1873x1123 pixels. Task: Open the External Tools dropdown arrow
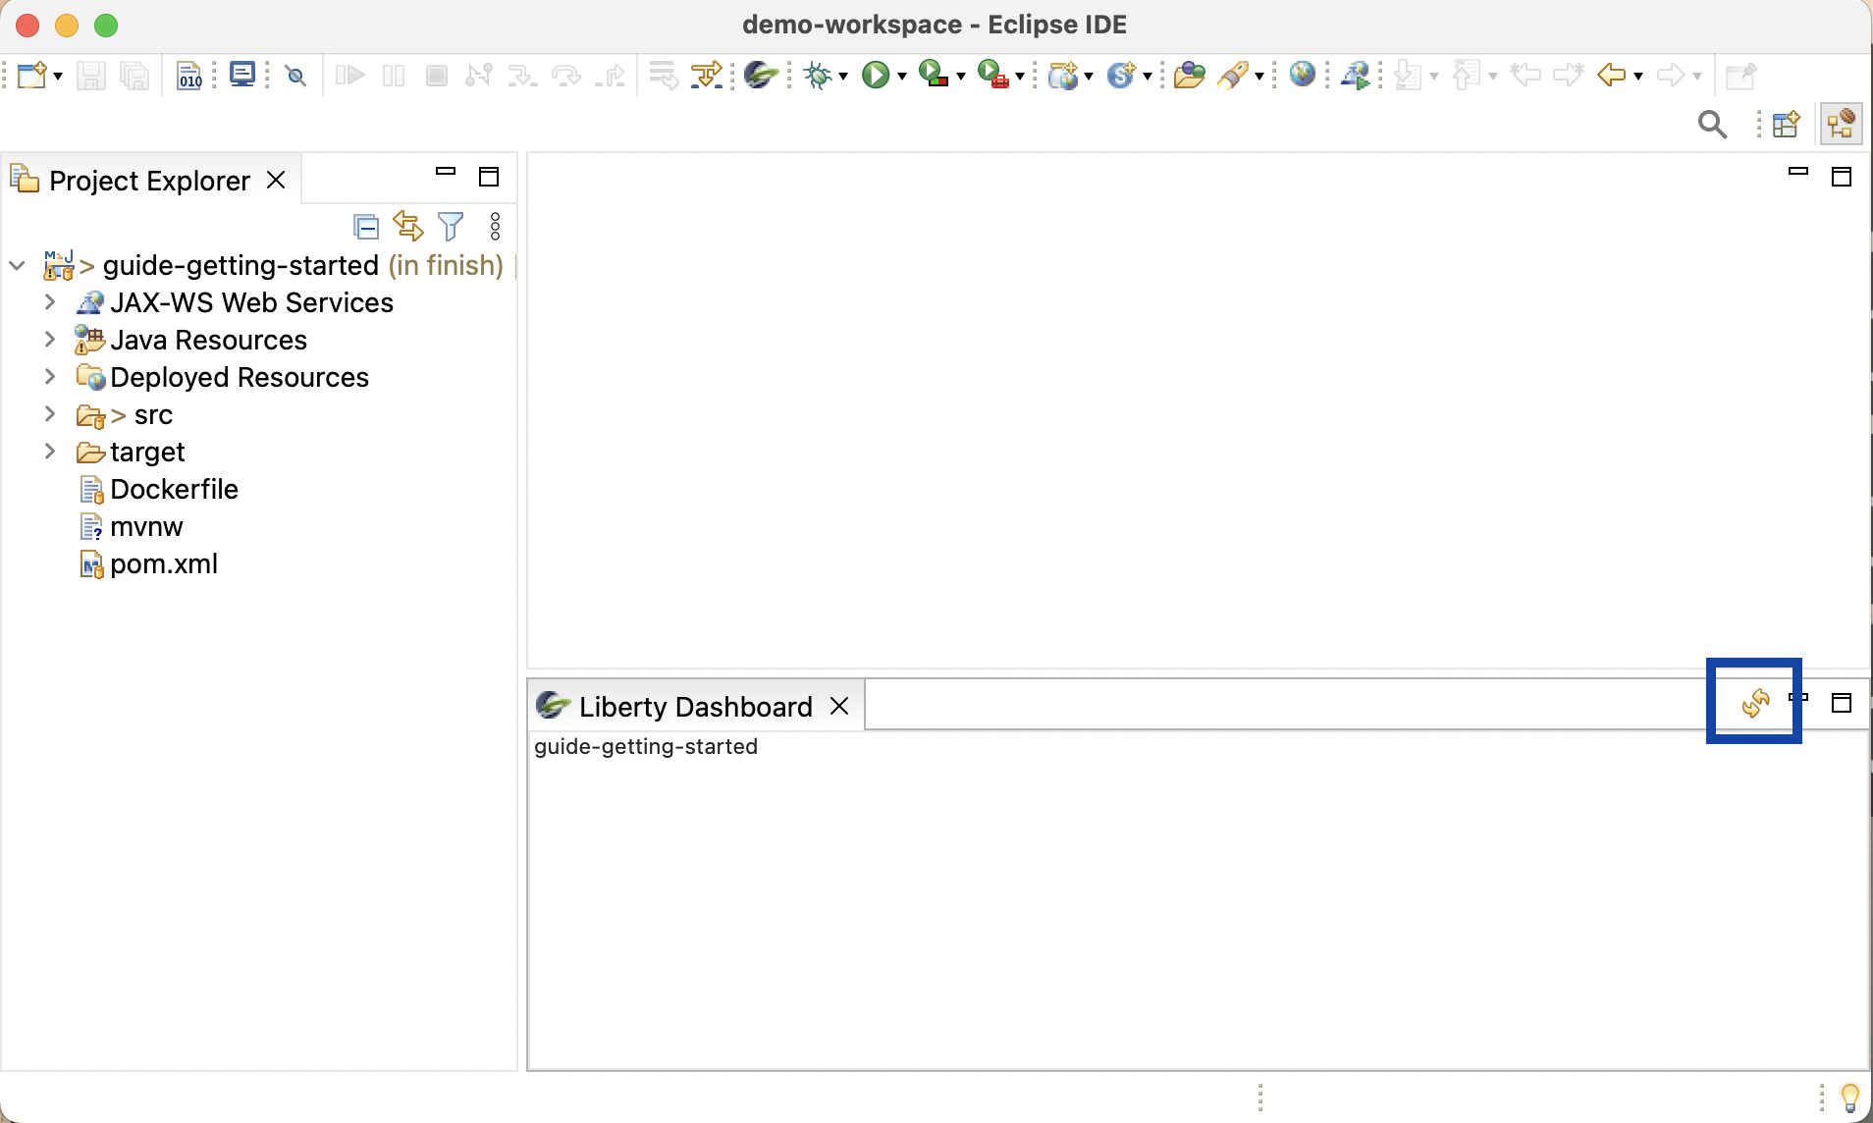coord(1020,77)
